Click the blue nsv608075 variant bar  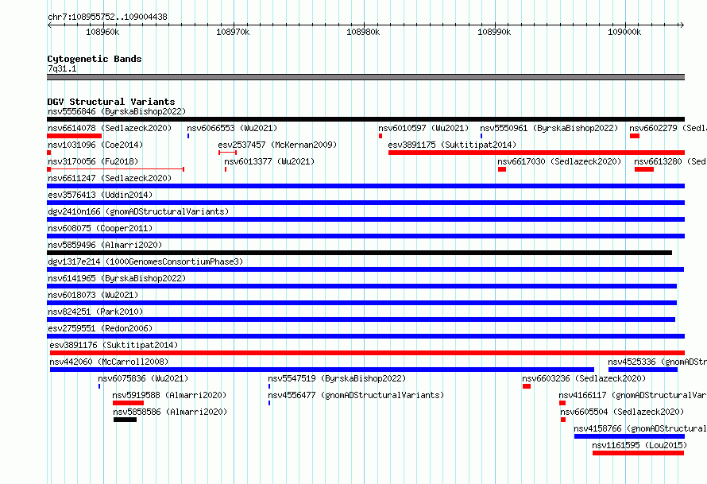pyautogui.click(x=365, y=236)
